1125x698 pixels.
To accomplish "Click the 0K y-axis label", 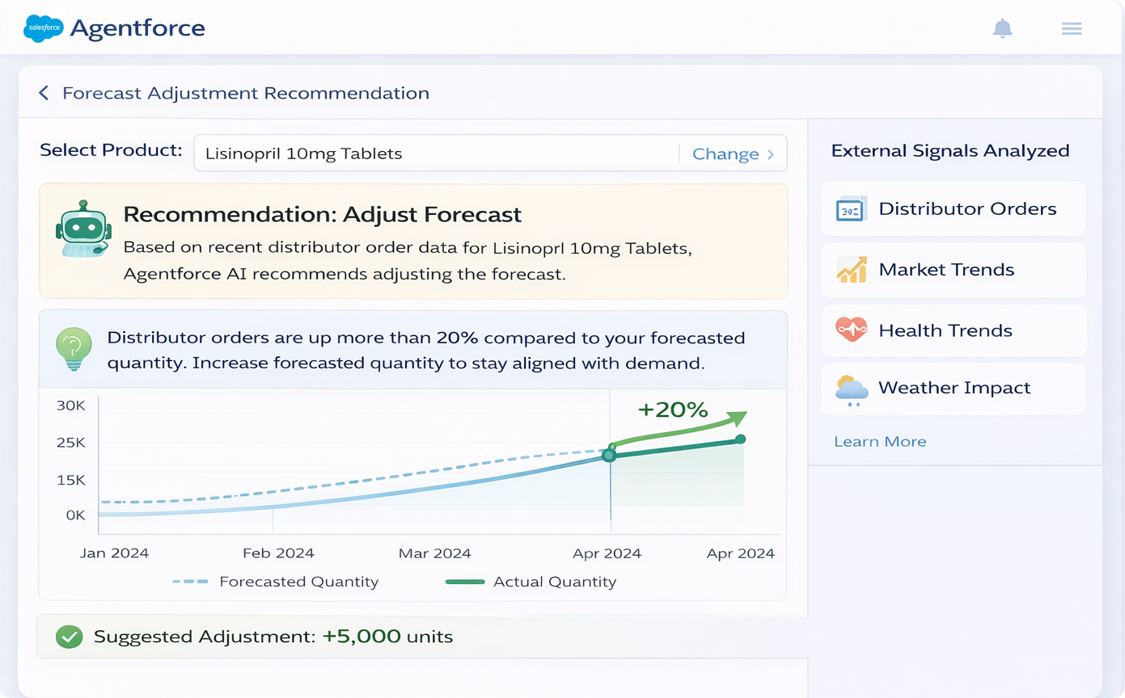I will (75, 515).
